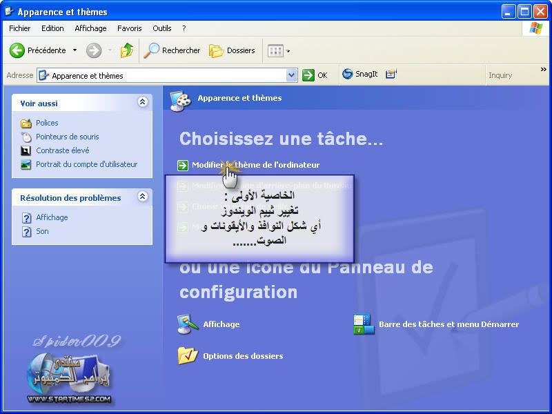Open the Favoris menu

coord(130,28)
